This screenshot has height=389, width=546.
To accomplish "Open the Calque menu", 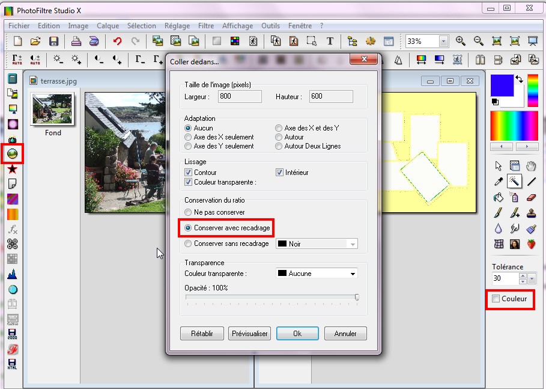I will [108, 26].
